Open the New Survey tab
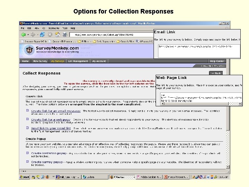Screen dimensions: 249x187 click(40, 61)
